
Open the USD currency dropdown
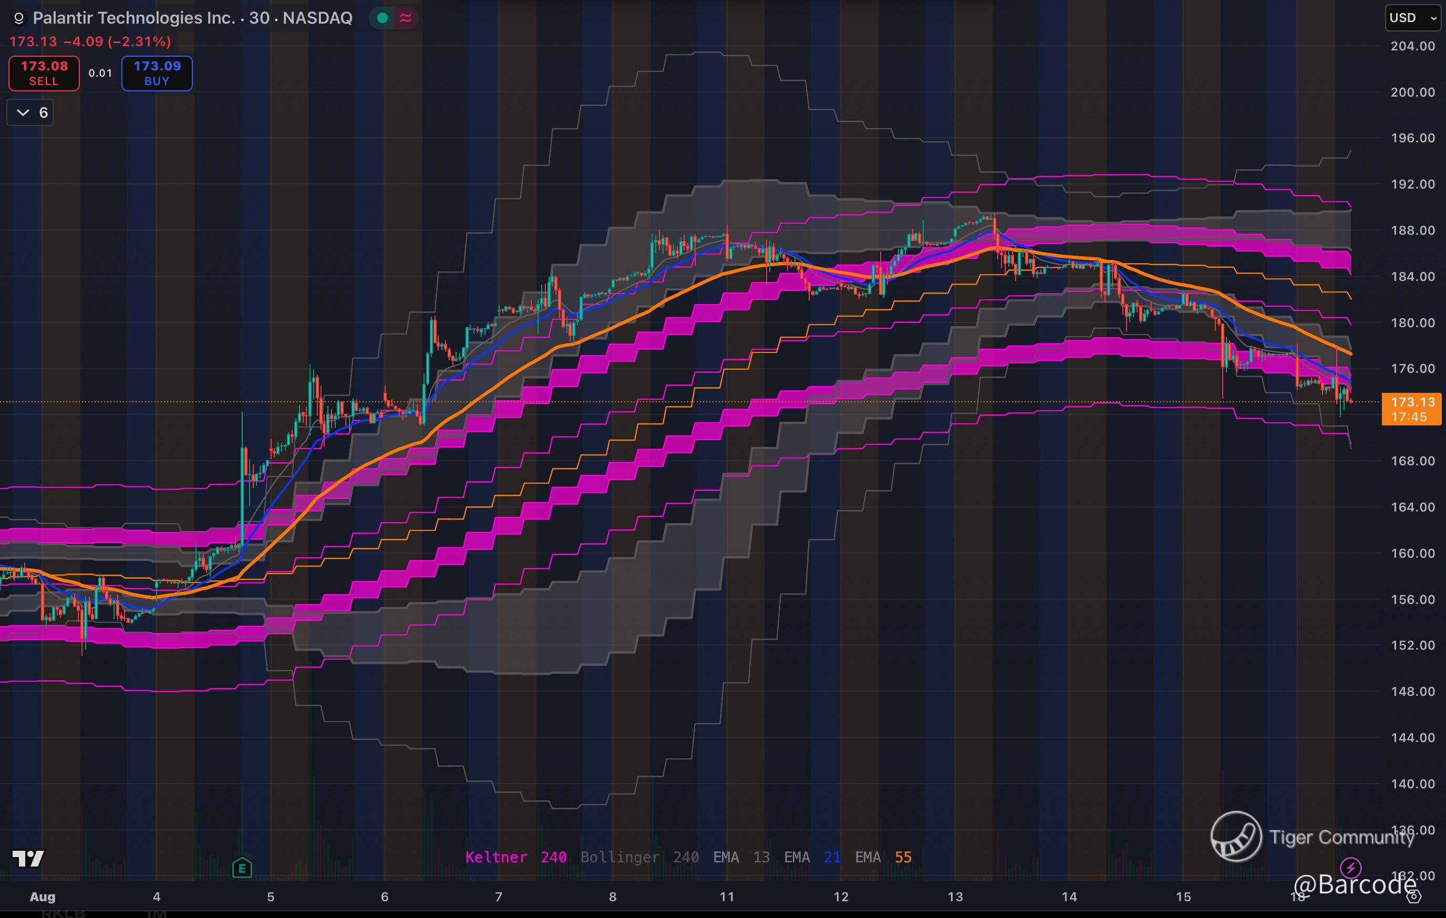pyautogui.click(x=1412, y=18)
